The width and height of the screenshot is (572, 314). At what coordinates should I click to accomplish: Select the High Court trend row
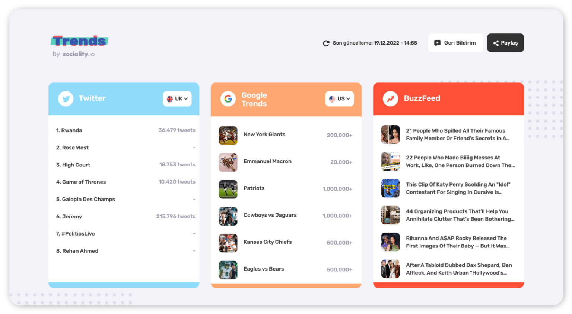125,165
